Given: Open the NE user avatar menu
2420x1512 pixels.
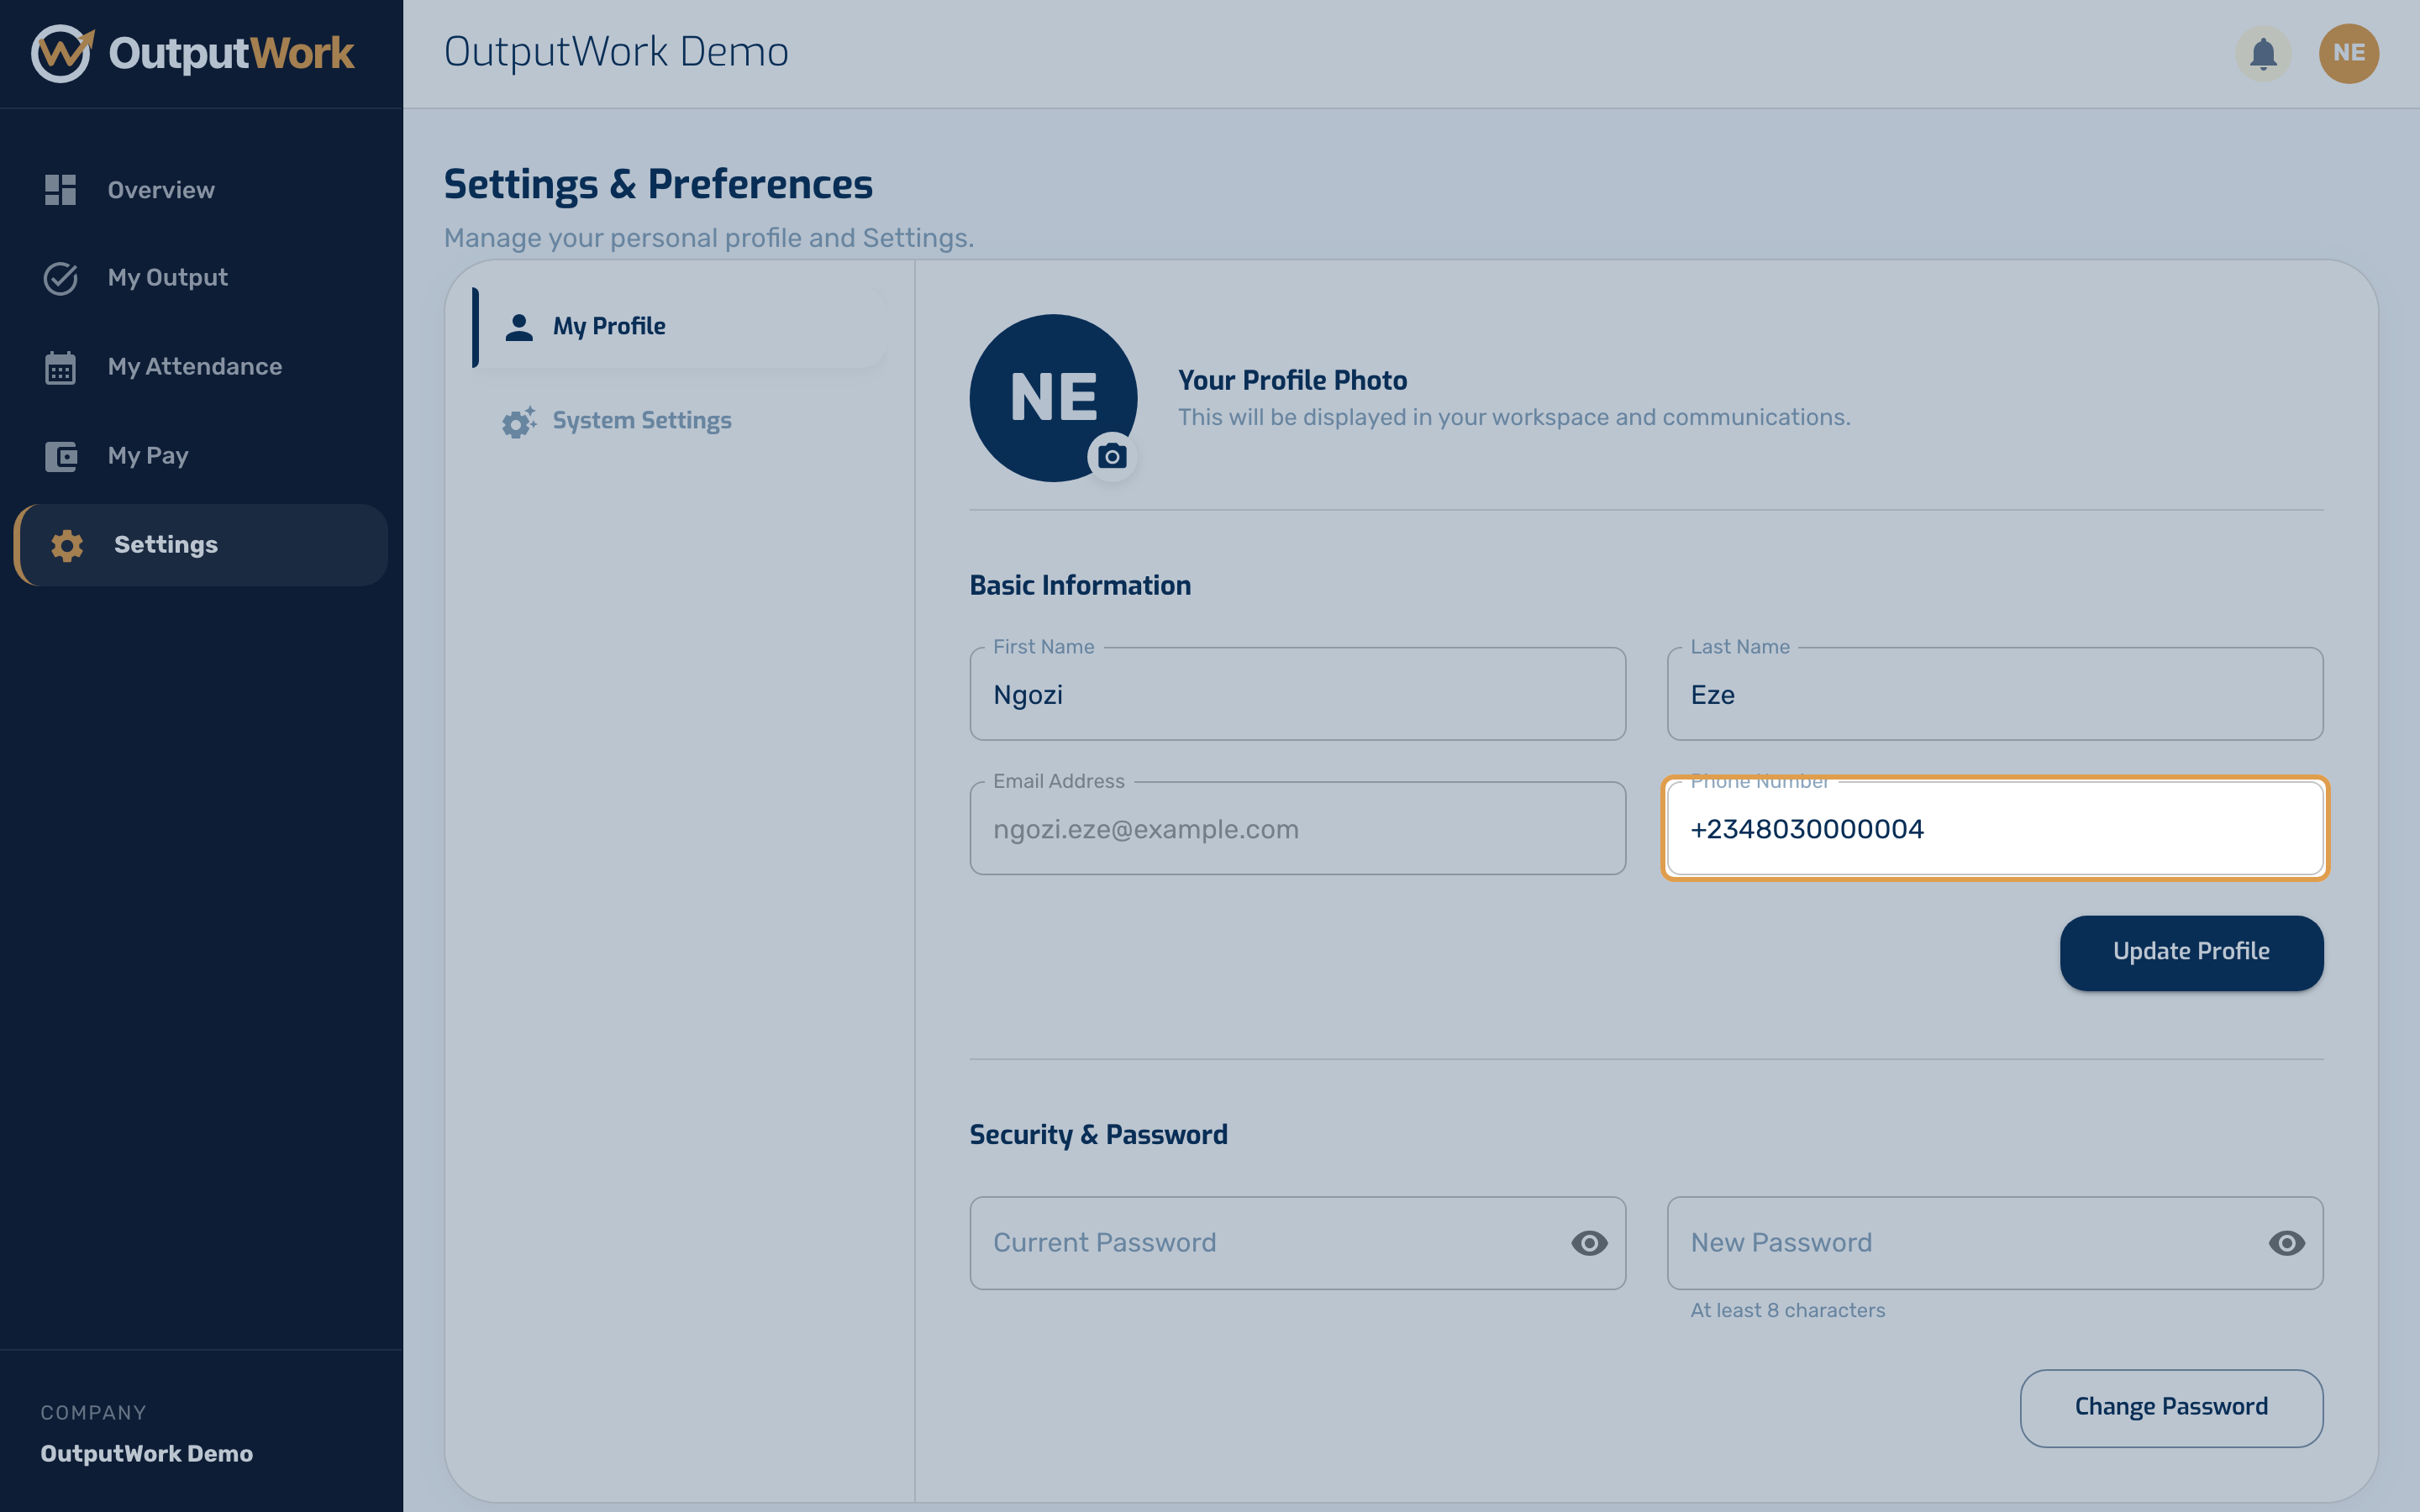Looking at the screenshot, I should [2348, 53].
